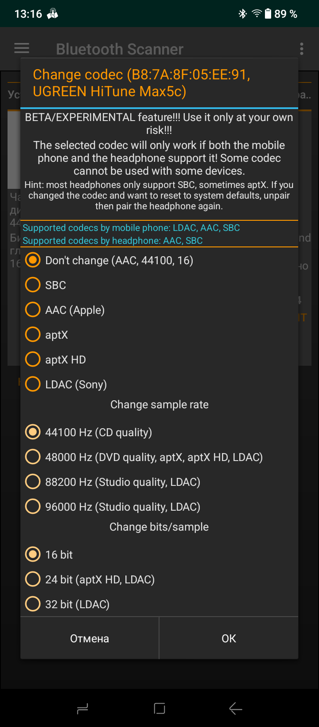Tap the battery status icon

268,14
